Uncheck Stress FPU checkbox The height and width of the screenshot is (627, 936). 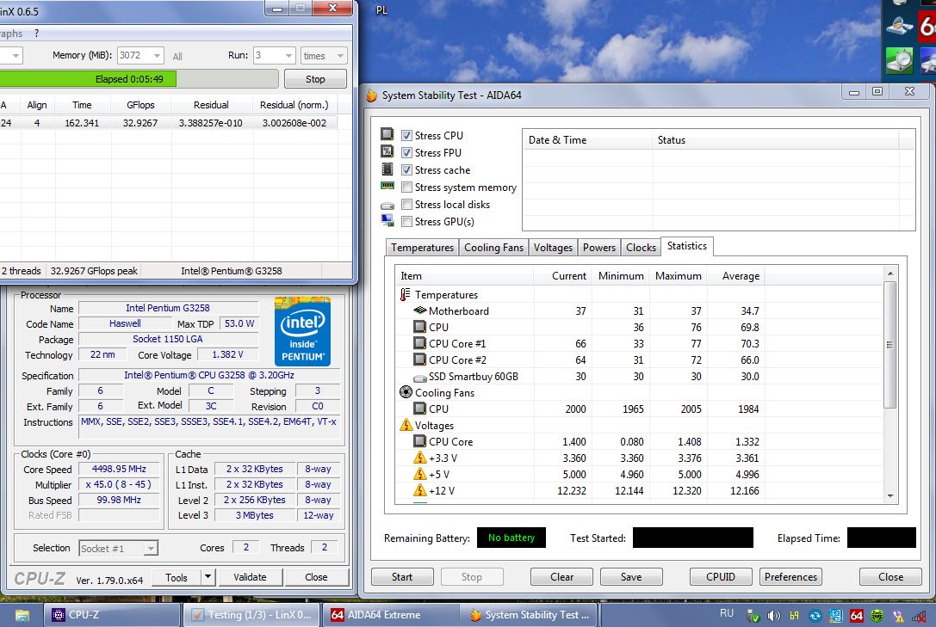pyautogui.click(x=406, y=152)
